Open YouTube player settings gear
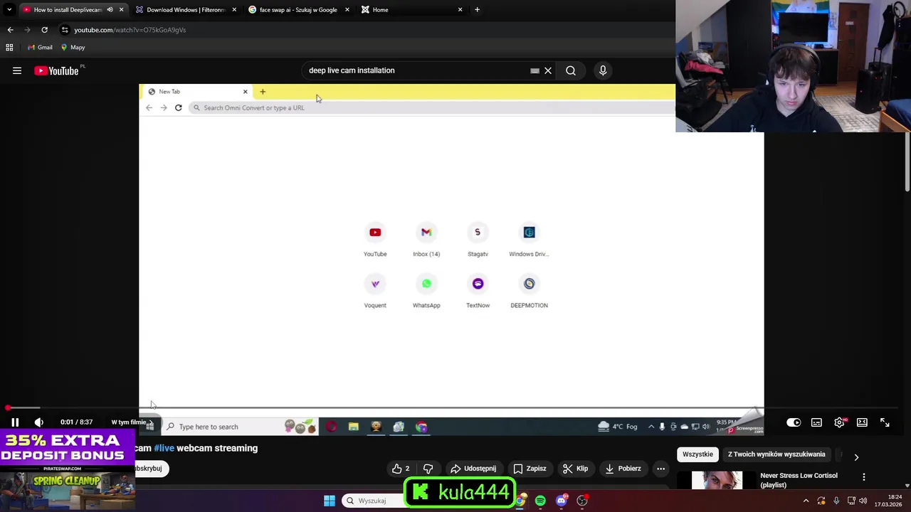911x512 pixels. pos(839,422)
